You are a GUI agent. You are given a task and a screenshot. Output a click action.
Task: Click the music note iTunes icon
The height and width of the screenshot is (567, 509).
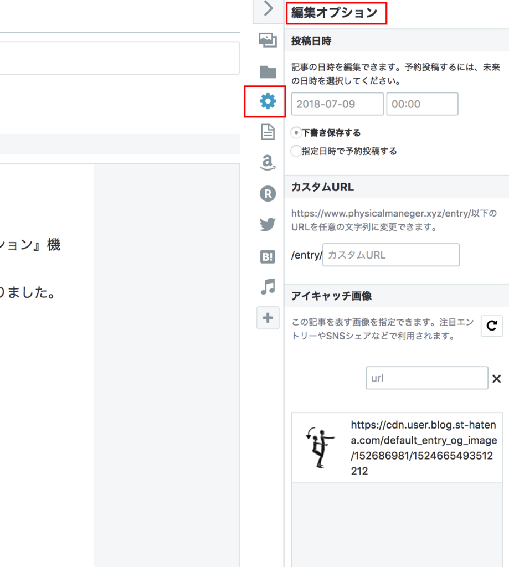(268, 287)
